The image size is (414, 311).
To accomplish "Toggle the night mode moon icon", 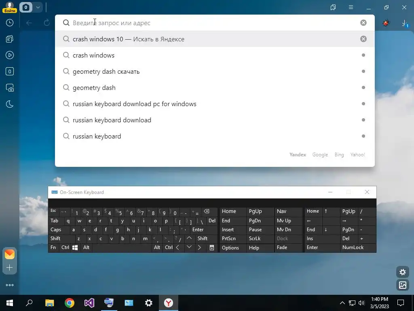I will point(10,104).
